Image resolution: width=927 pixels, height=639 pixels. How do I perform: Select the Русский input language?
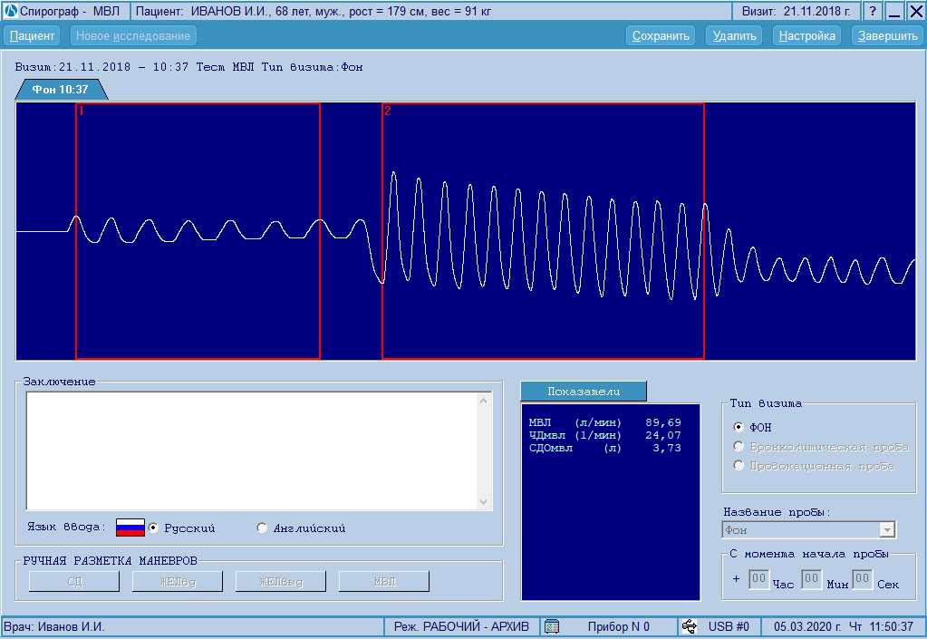(x=153, y=528)
